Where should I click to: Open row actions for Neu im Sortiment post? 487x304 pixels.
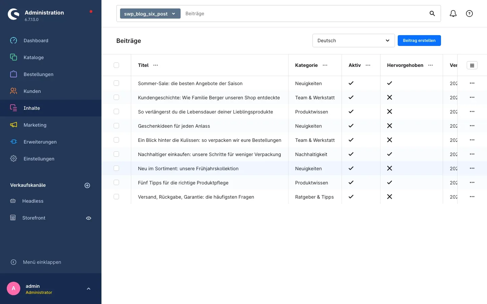click(472, 168)
